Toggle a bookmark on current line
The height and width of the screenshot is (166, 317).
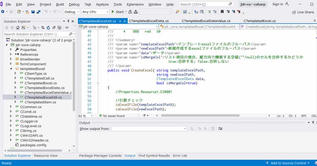(x=222, y=12)
